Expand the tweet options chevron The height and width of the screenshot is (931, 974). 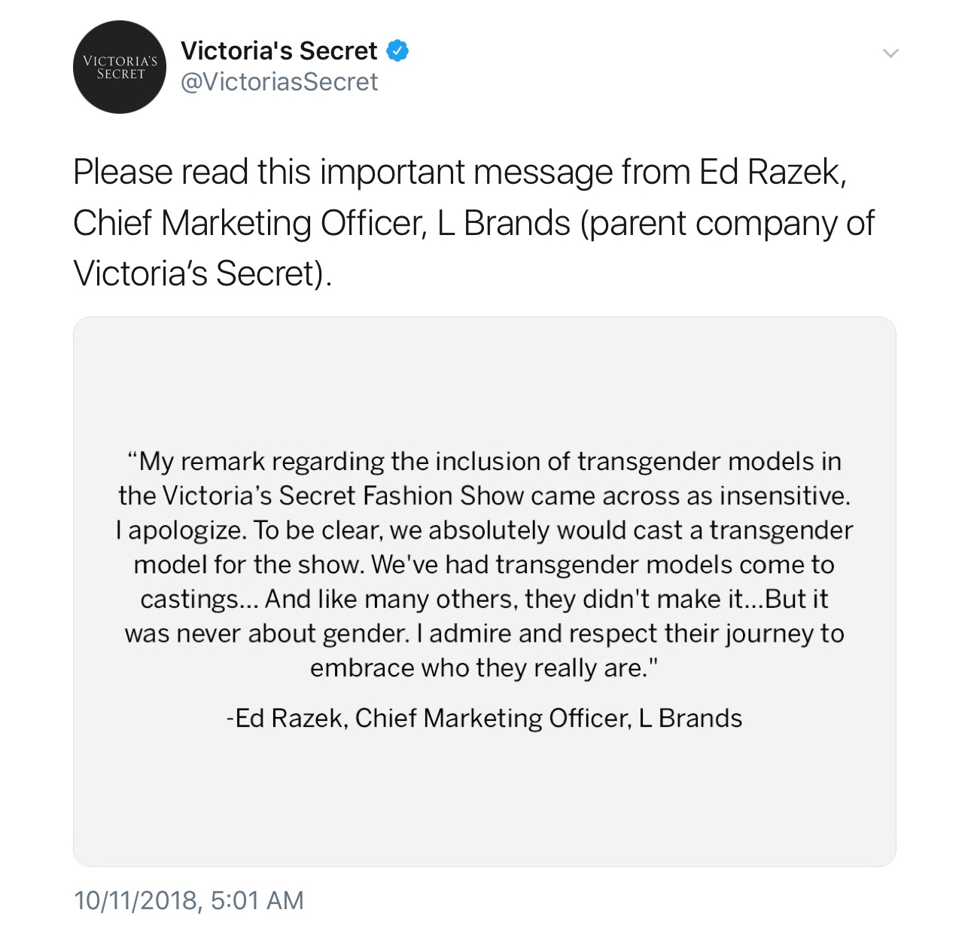[890, 53]
